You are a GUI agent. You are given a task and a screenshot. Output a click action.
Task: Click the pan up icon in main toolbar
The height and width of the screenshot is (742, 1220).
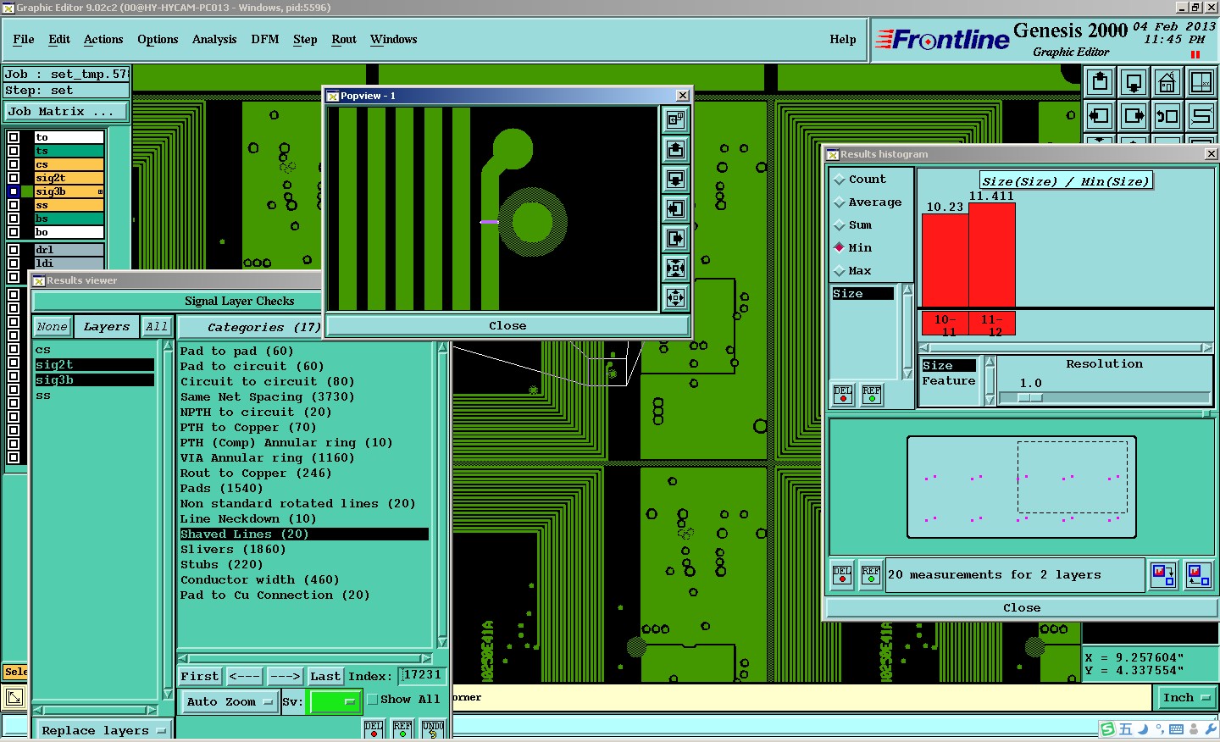(x=1100, y=83)
